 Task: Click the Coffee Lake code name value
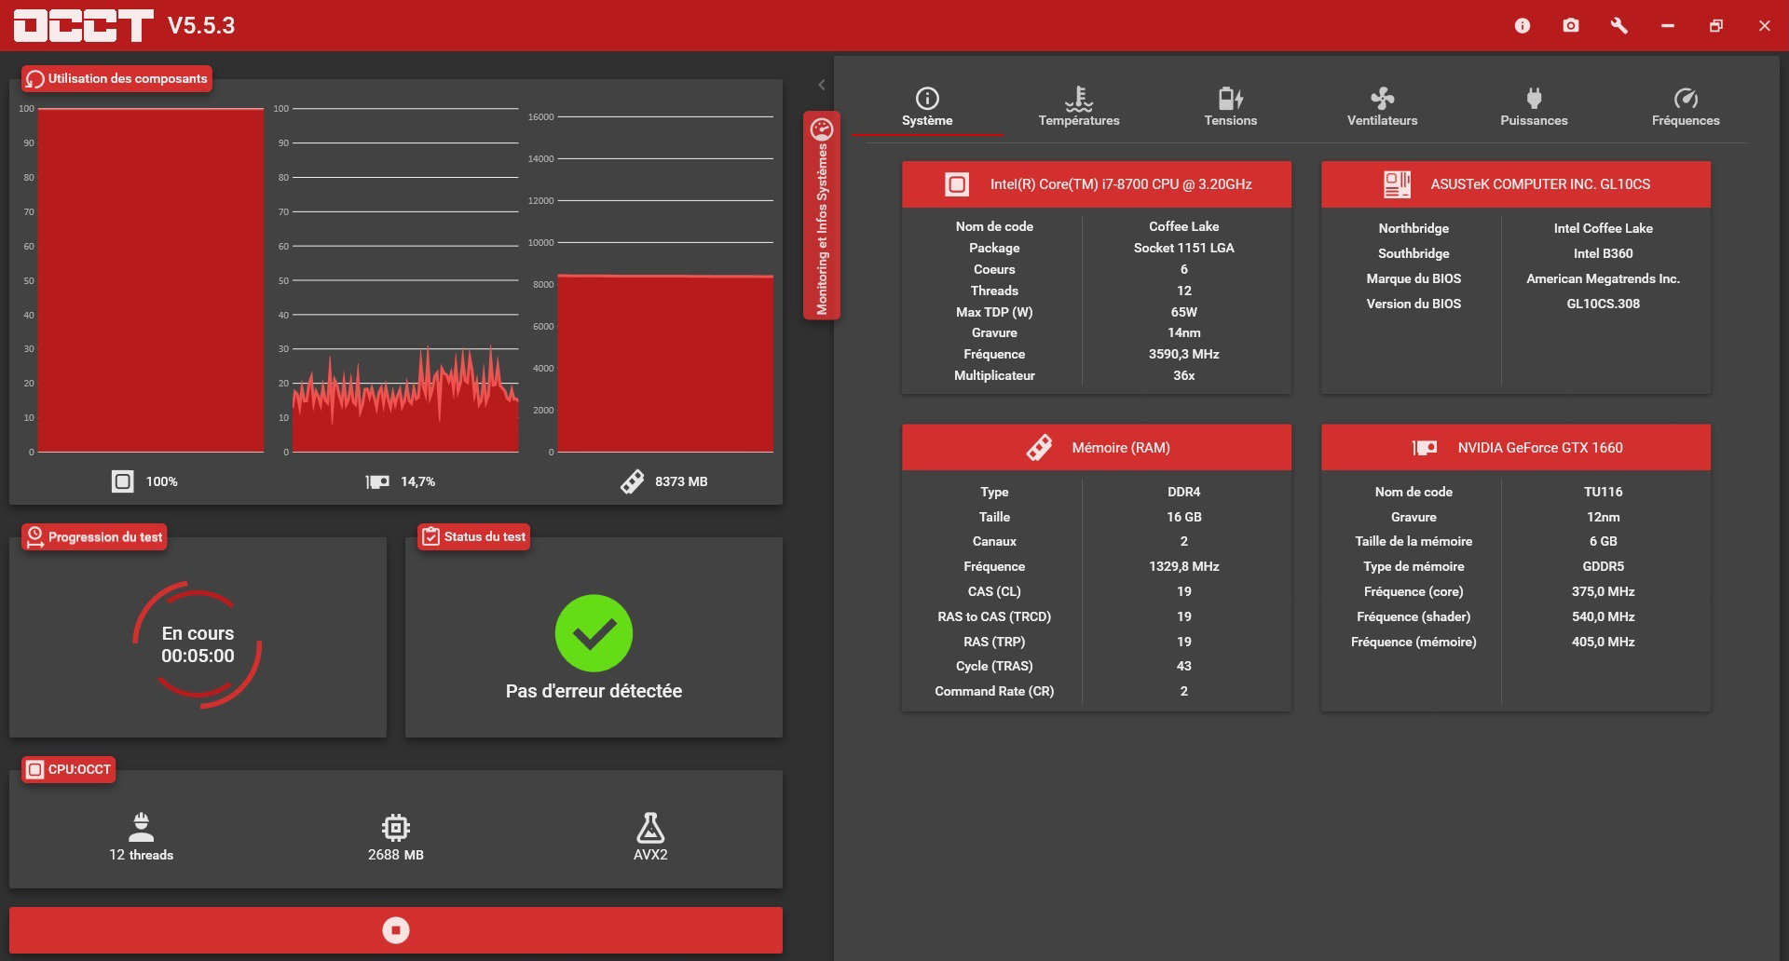1184,226
